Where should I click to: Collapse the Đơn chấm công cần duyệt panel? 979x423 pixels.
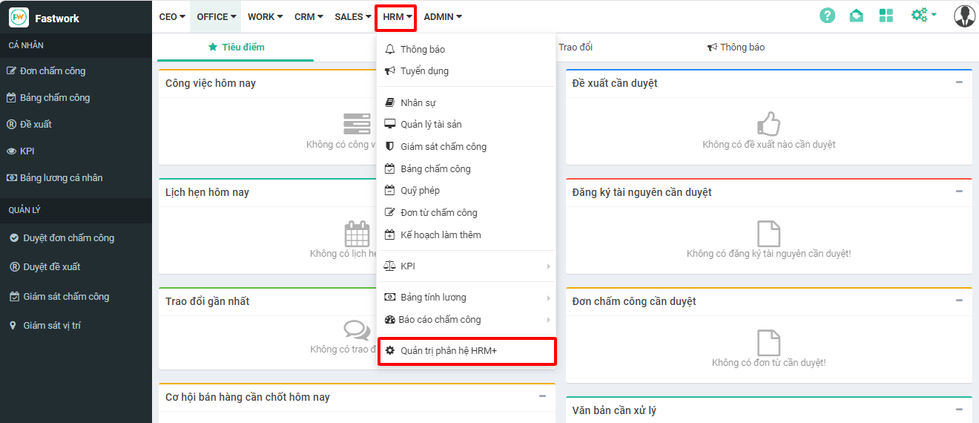coord(959,301)
